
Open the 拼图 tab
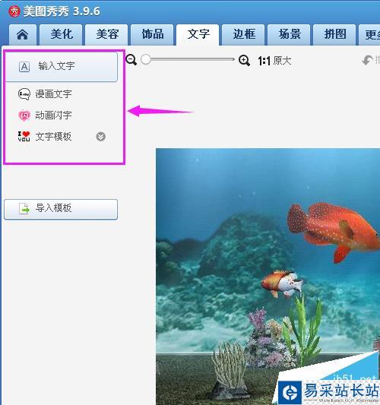tap(334, 35)
